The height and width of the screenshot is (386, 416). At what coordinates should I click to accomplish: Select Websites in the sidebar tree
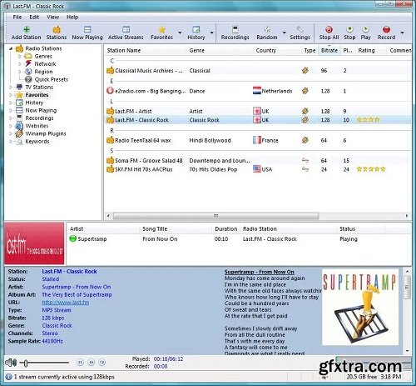coord(37,126)
